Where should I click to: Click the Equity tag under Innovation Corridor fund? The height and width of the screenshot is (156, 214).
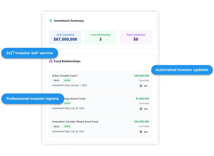(x=56, y=126)
